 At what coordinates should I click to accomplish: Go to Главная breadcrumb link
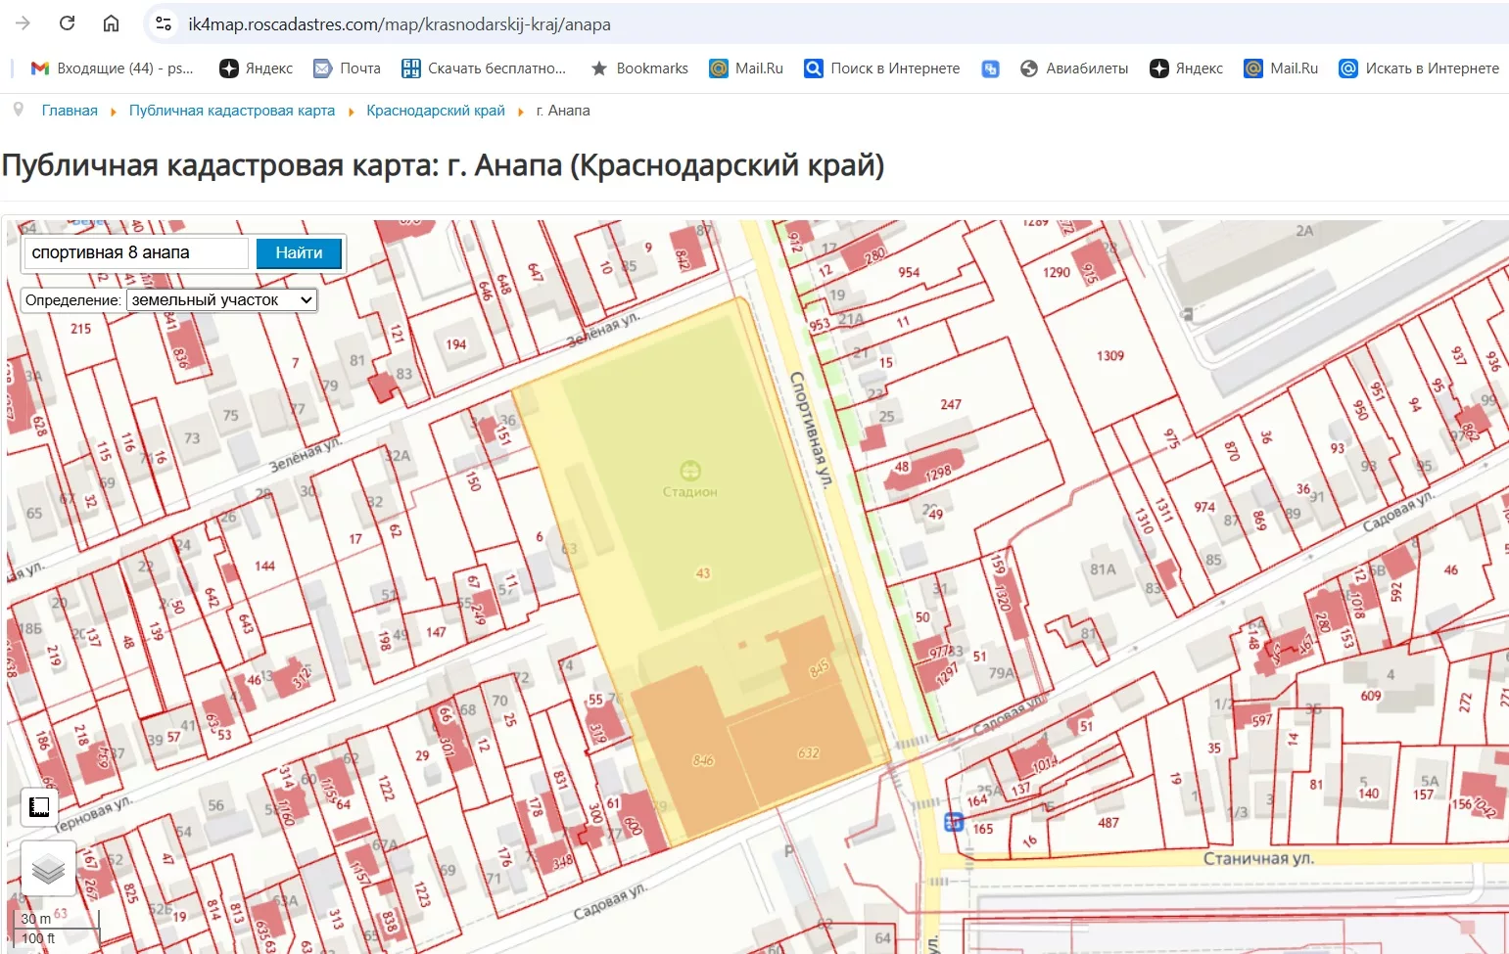click(x=70, y=111)
